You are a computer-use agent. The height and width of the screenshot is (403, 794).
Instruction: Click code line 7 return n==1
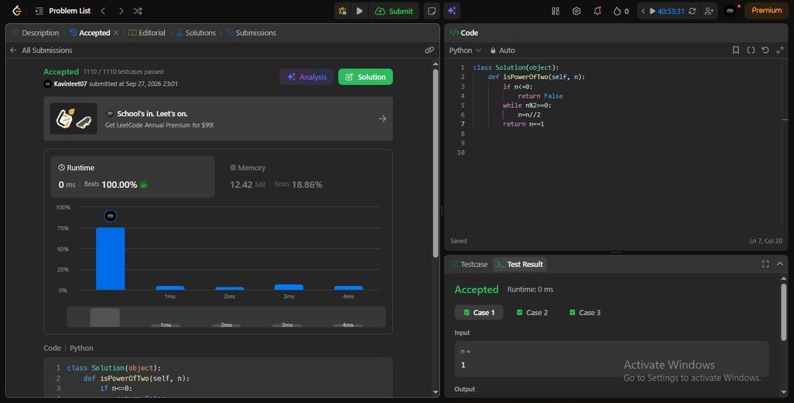523,124
